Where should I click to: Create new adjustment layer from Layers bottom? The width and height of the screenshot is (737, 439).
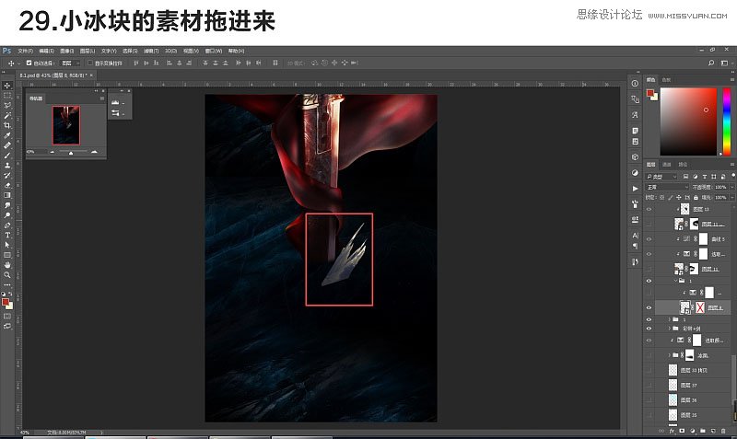click(x=693, y=431)
